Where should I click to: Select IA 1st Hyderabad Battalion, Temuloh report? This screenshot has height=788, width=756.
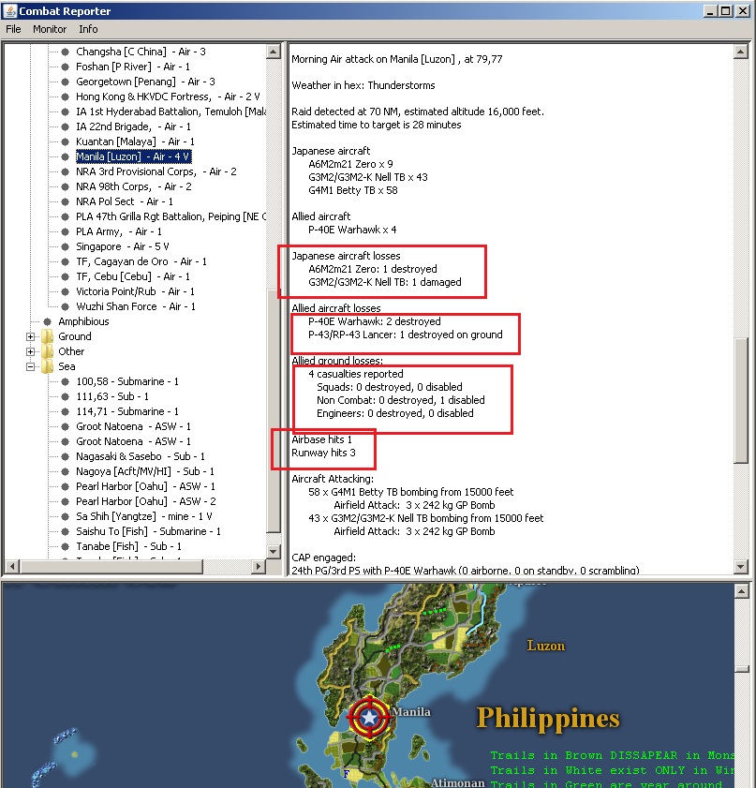pos(170,112)
